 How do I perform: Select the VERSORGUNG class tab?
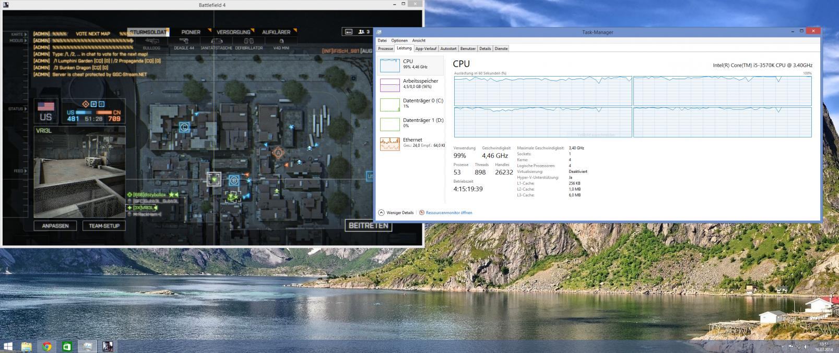click(234, 32)
